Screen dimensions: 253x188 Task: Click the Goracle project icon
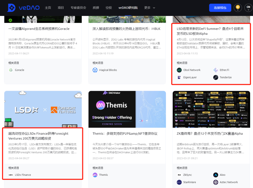pyautogui.click(x=11, y=70)
